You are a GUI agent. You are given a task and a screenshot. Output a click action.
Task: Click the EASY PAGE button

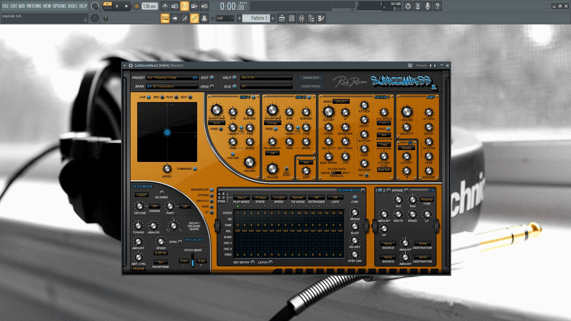point(311,86)
